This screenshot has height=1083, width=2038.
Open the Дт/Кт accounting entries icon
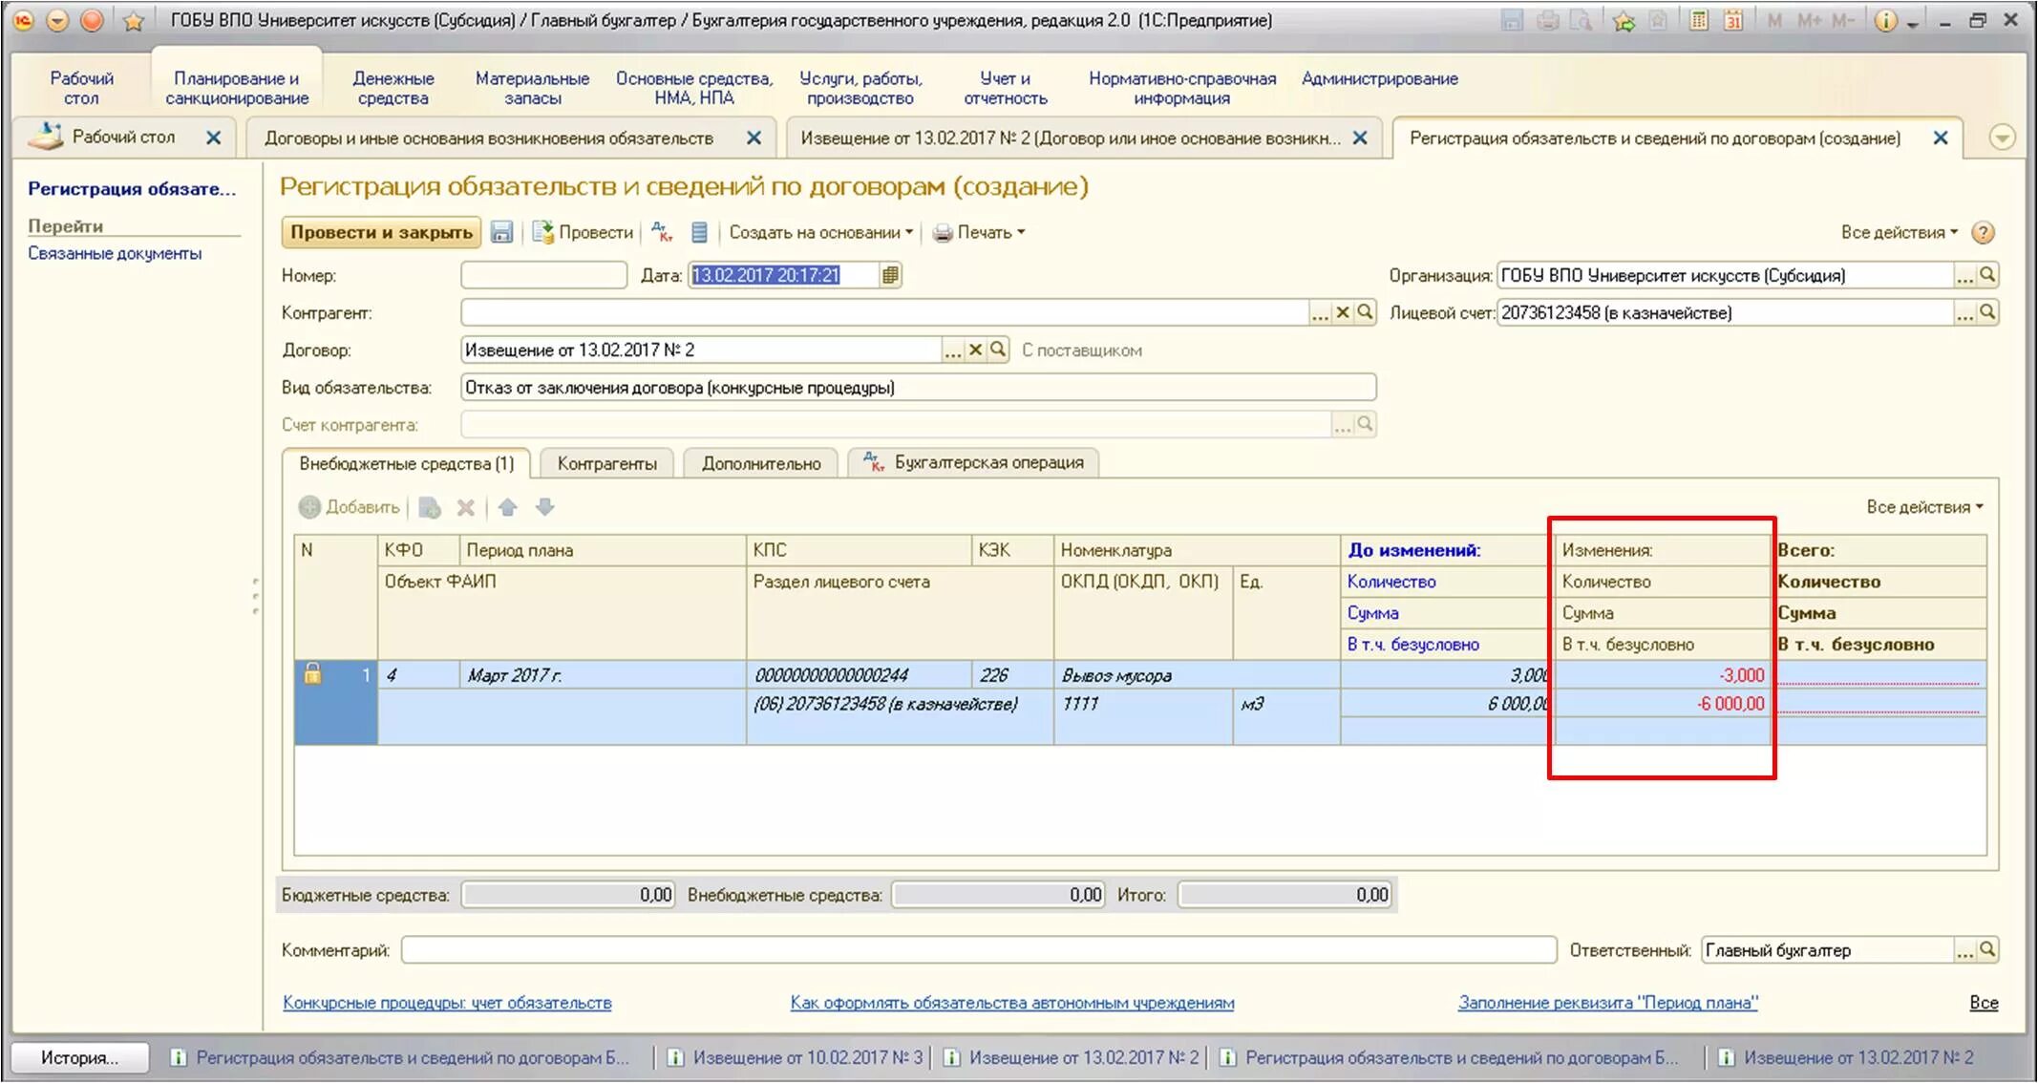[x=662, y=232]
